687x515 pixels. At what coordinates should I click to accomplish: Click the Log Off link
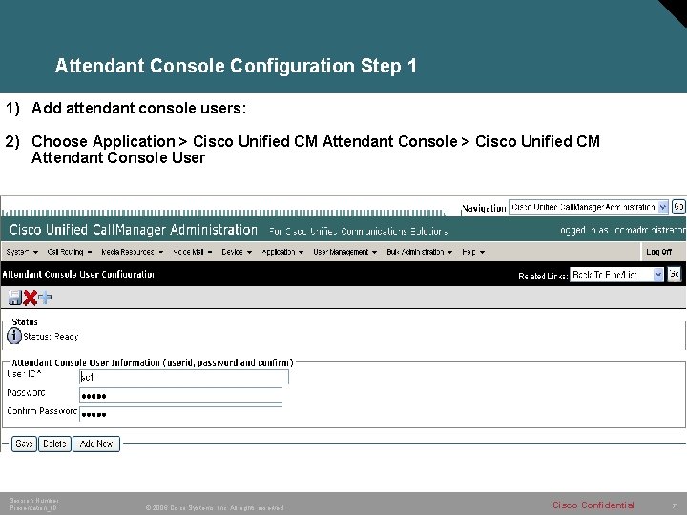[x=658, y=252]
